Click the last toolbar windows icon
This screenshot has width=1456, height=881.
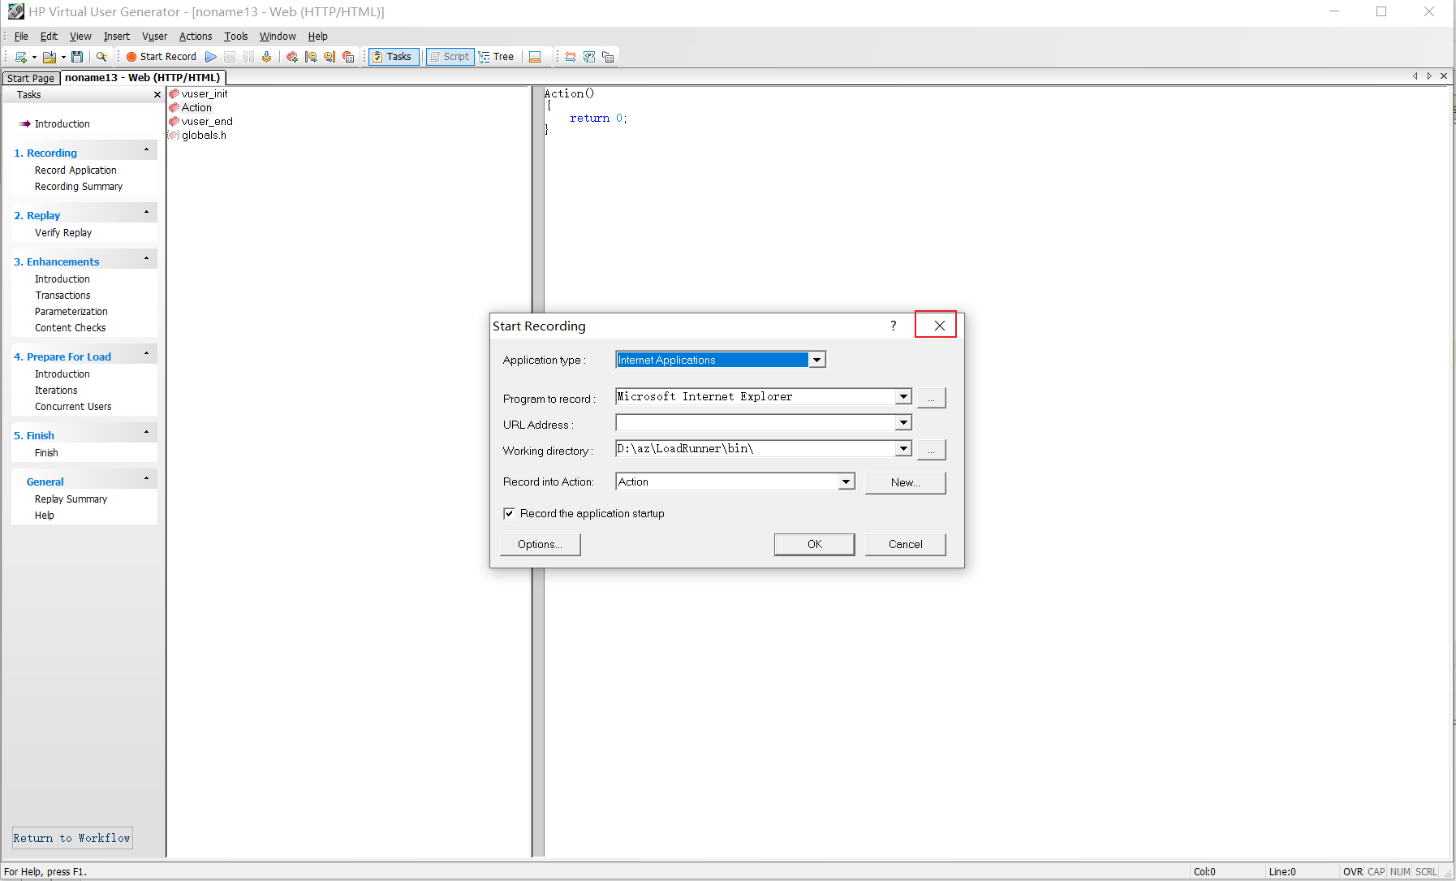click(608, 57)
